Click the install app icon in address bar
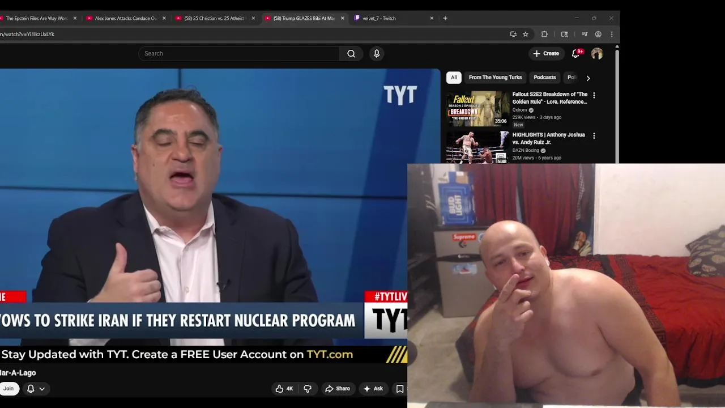This screenshot has height=408, width=725. point(513,34)
